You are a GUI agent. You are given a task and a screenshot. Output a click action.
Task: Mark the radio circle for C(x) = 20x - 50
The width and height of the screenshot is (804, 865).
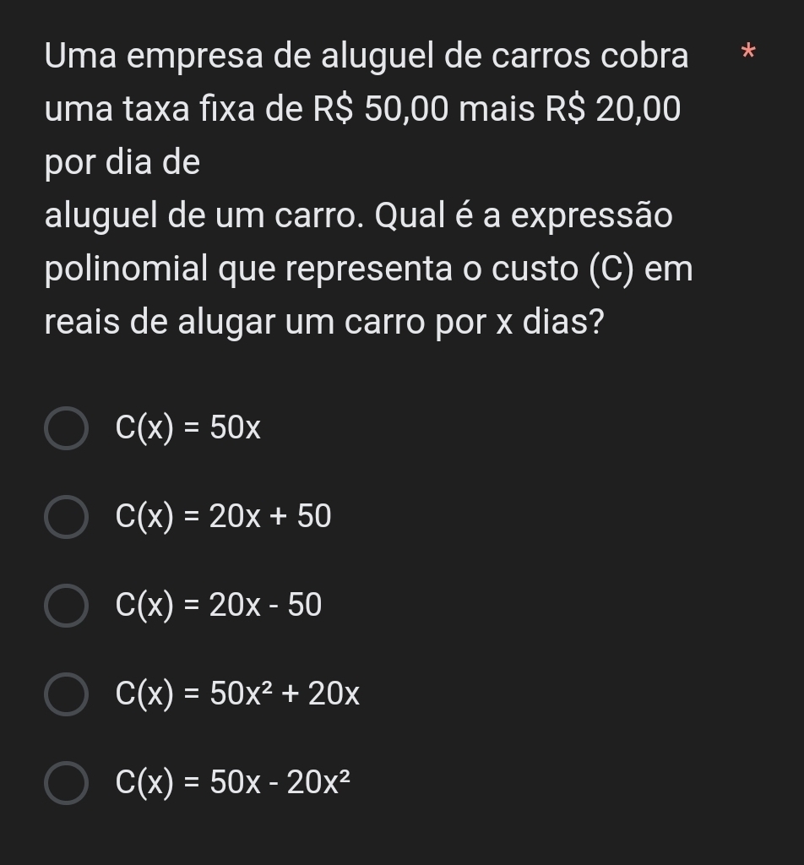66,606
